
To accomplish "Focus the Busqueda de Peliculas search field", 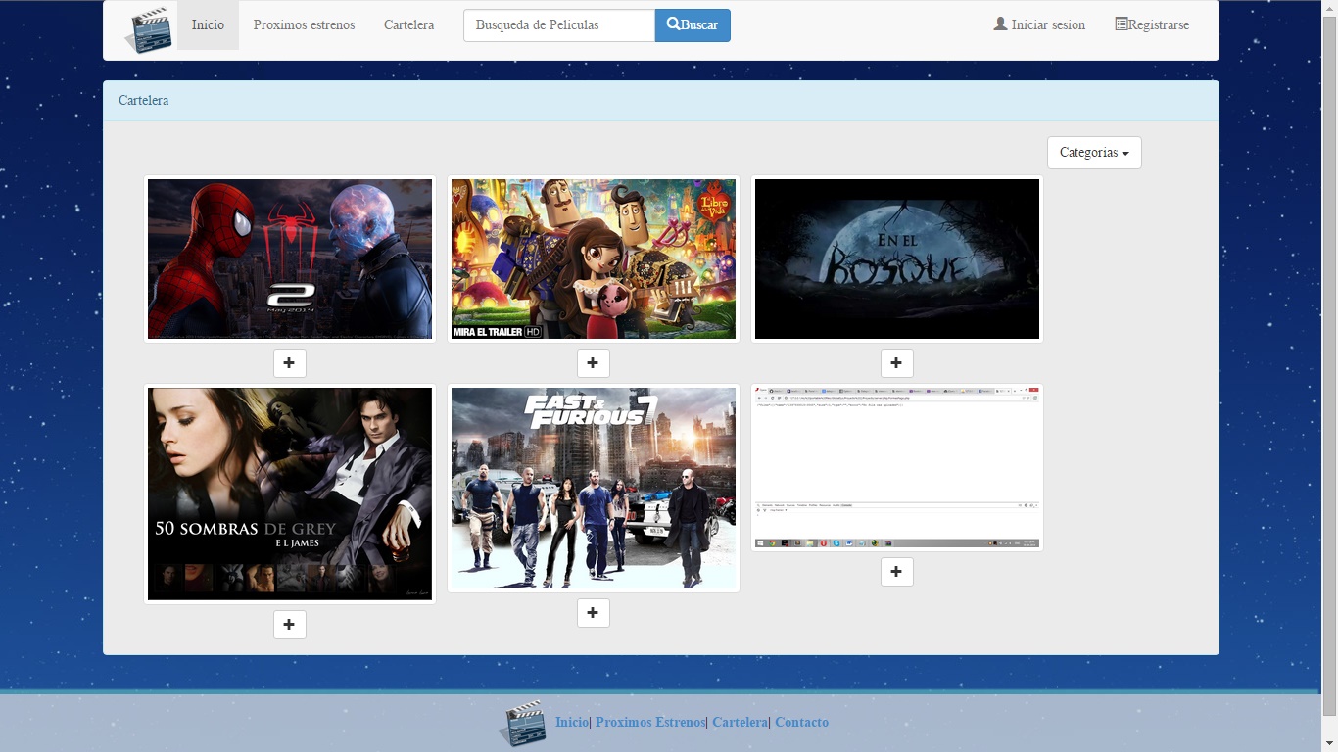I will (559, 25).
